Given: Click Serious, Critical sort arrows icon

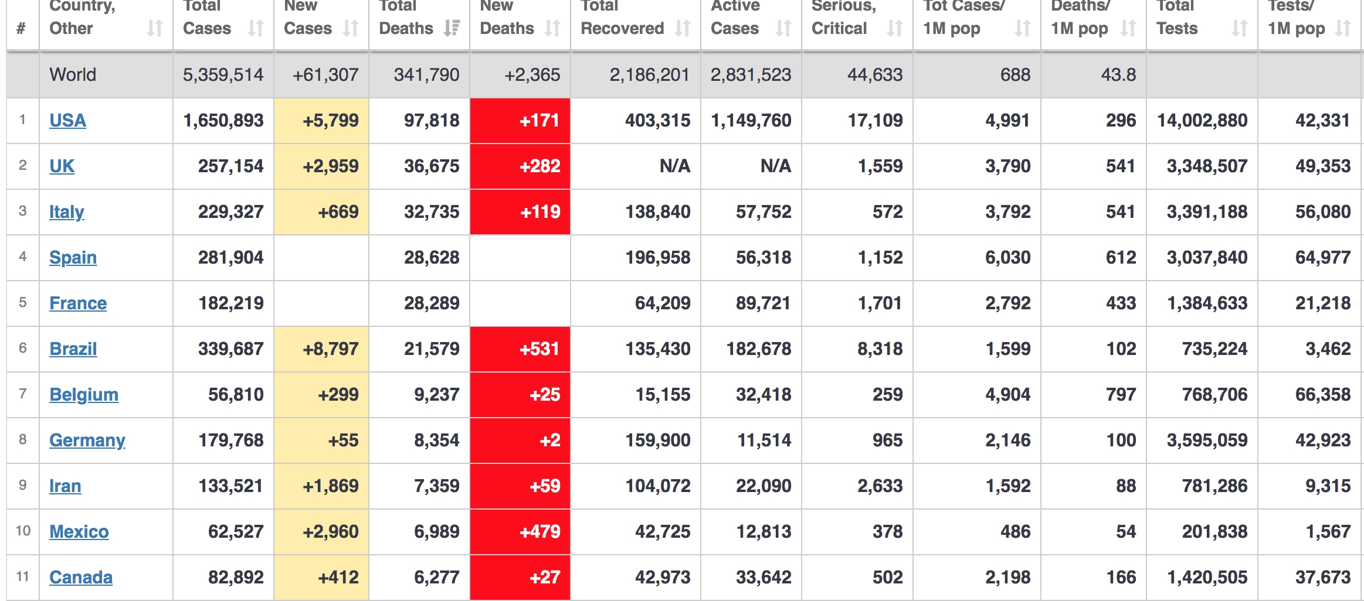Looking at the screenshot, I should tap(895, 28).
